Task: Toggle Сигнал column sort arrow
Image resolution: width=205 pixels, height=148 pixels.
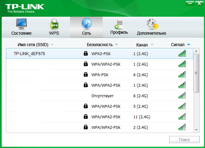Action: [188, 45]
